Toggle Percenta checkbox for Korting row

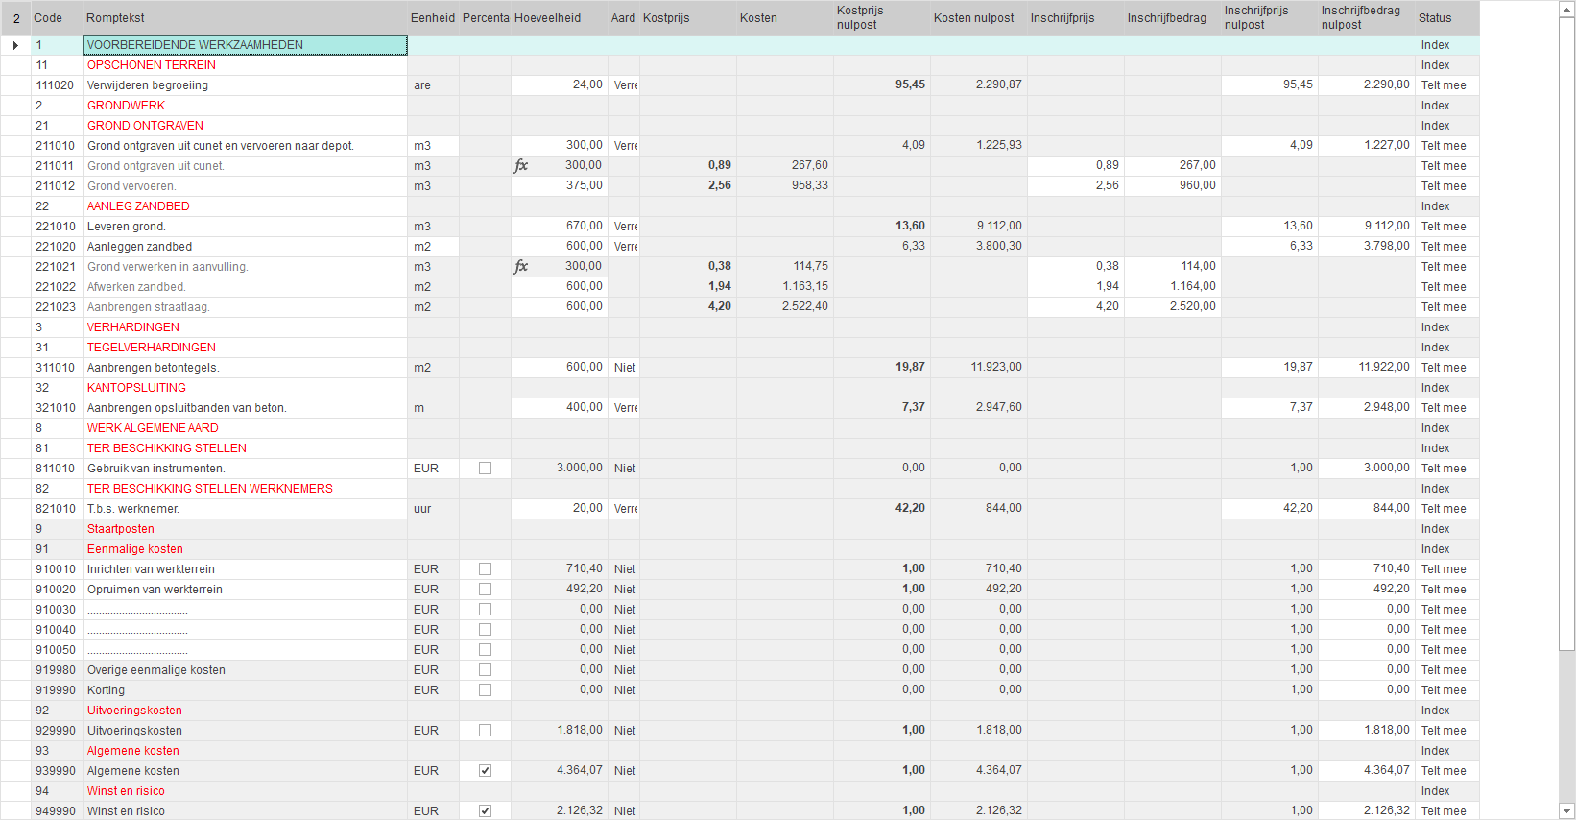pos(485,690)
